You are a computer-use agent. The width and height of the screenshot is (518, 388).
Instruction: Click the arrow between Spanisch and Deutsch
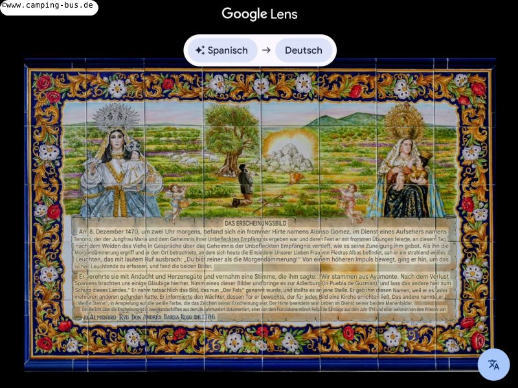coord(266,50)
